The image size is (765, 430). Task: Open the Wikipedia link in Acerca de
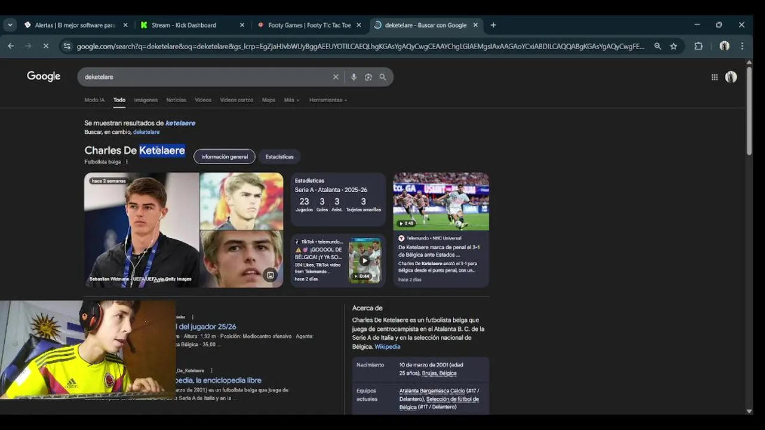388,346
